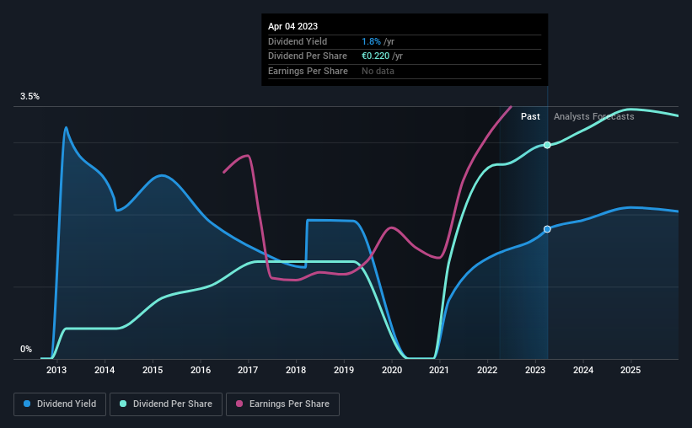
Task: Click the blue data point marker at 2023
Action: 547,229
